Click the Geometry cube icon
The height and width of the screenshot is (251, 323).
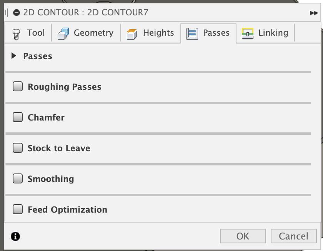(x=62, y=33)
